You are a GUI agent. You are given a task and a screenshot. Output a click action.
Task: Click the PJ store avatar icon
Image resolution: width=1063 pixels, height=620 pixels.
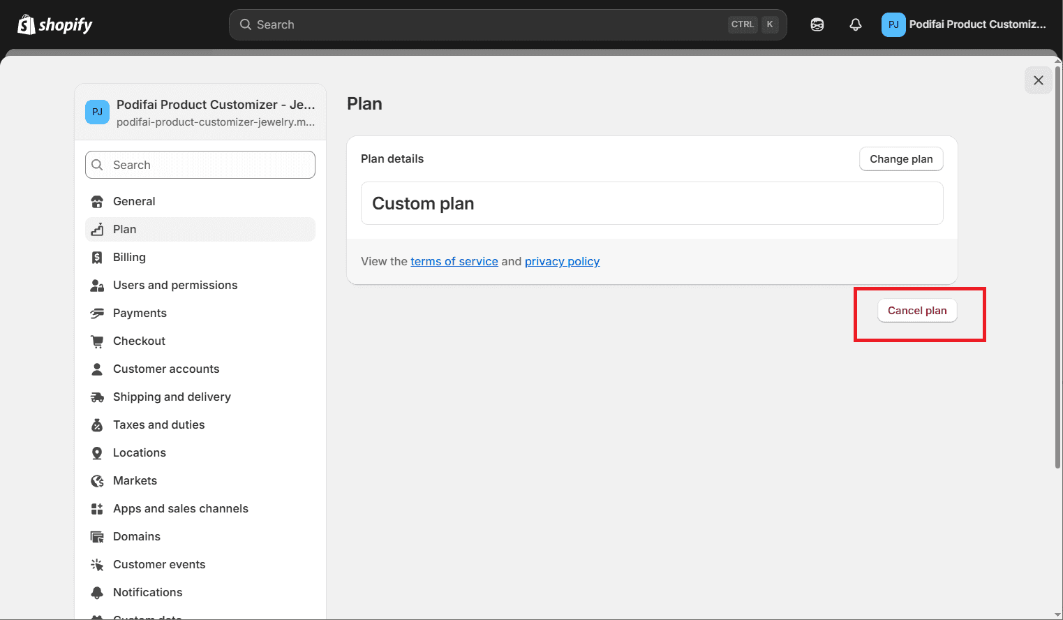tap(893, 24)
